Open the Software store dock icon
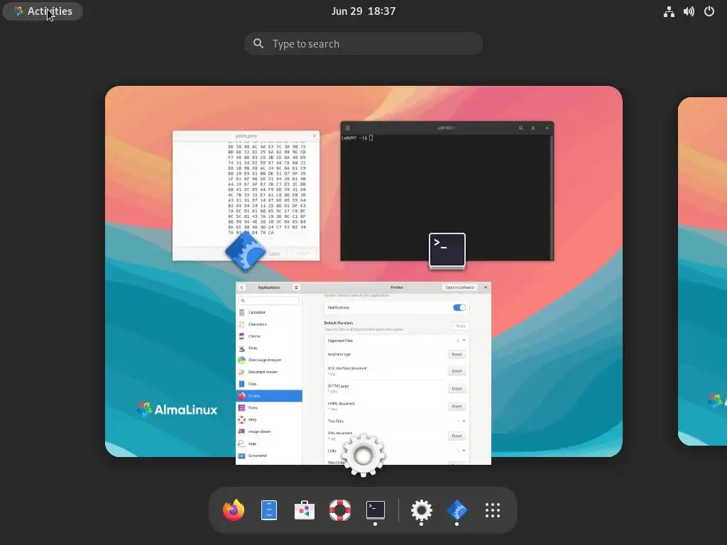Image resolution: width=727 pixels, height=545 pixels. [x=305, y=510]
